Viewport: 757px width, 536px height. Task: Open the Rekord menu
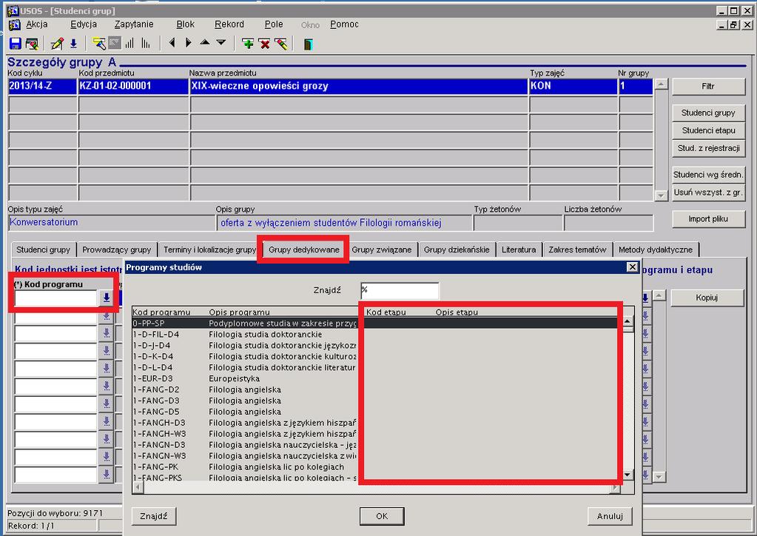[x=229, y=24]
